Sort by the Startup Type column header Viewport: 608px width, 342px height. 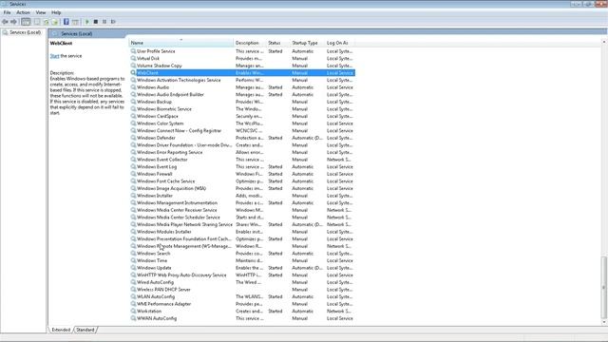(308, 43)
